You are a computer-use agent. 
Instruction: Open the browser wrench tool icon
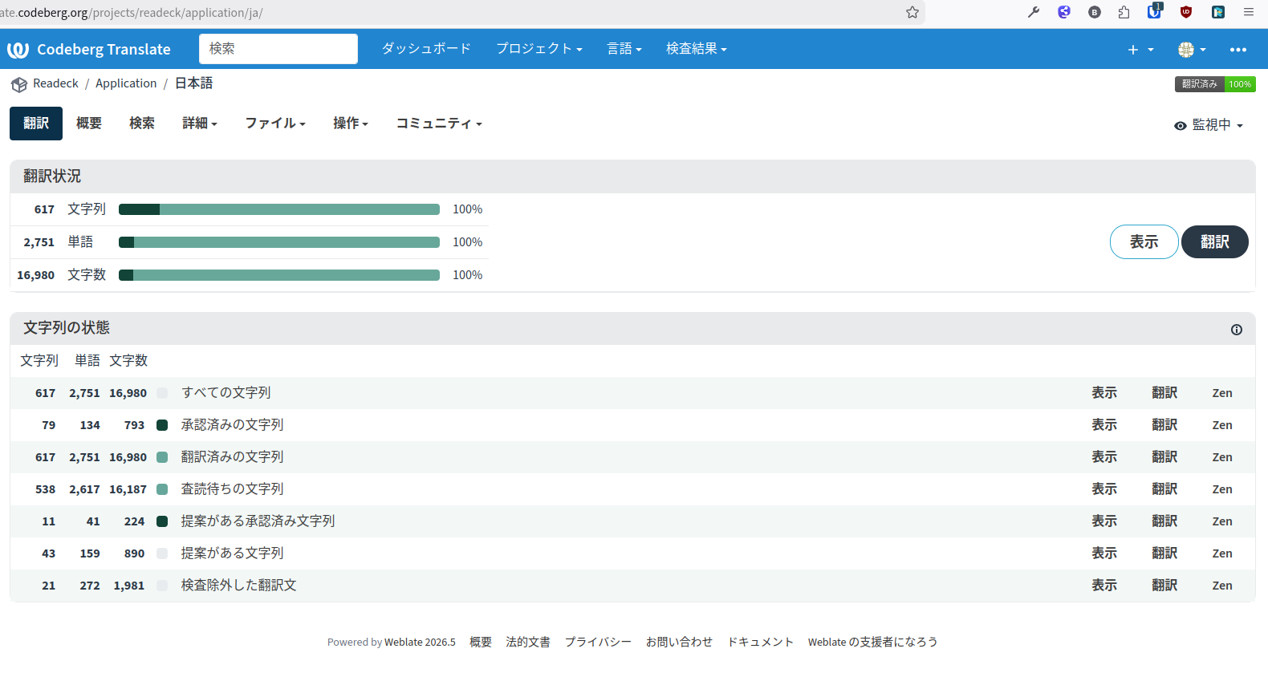[x=1034, y=12]
